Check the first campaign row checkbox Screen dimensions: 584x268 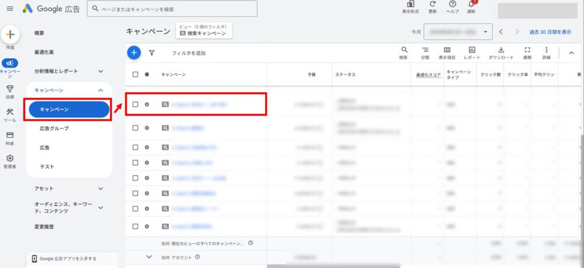(135, 105)
